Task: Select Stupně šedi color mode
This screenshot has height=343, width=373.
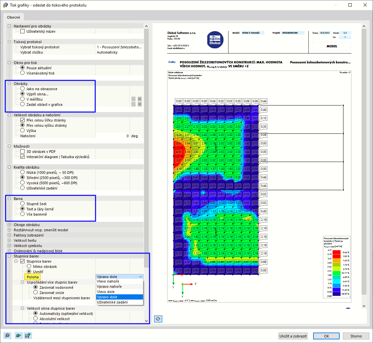Action: pyautogui.click(x=22, y=204)
